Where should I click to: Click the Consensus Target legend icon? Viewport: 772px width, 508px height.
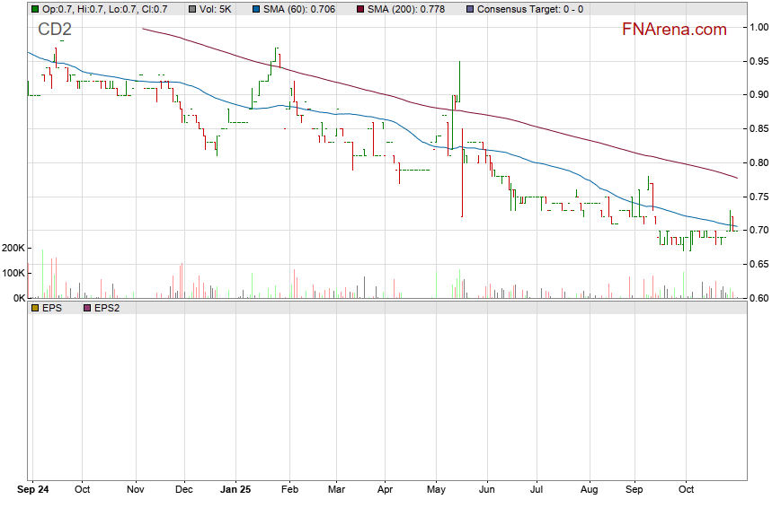pyautogui.click(x=471, y=9)
